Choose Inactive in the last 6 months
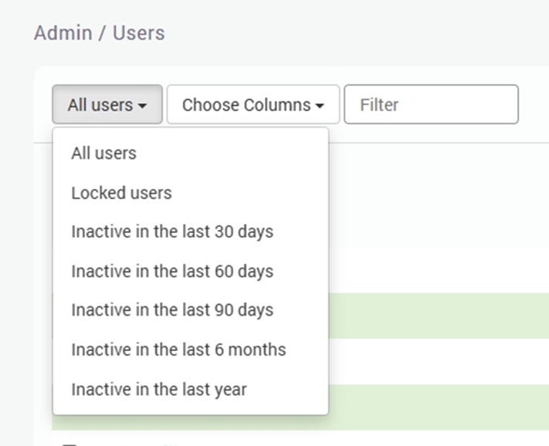Viewport: 549px width, 446px height. [178, 350]
